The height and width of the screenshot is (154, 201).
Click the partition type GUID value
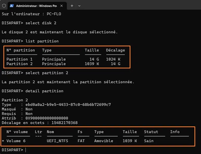68,104
